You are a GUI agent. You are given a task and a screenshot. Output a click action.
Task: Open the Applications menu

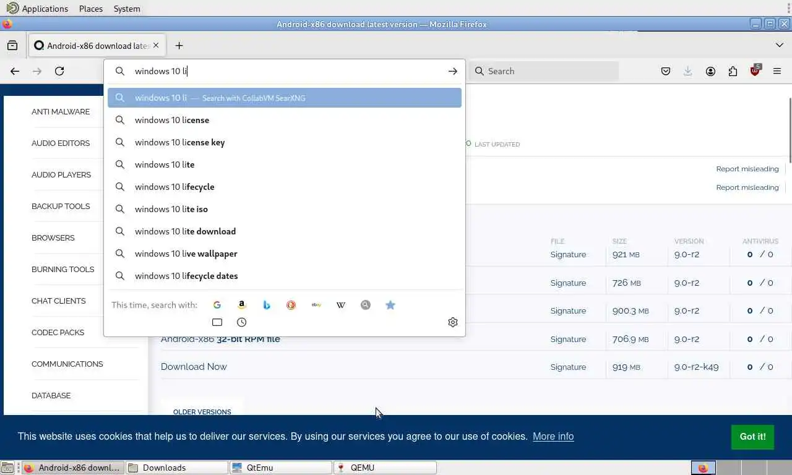[38, 9]
